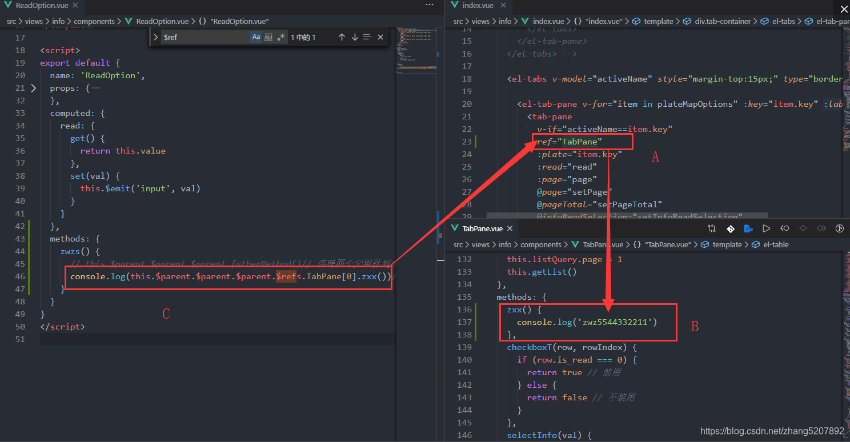Close the ReadOption.vue tab
The image size is (850, 442).
76,5
